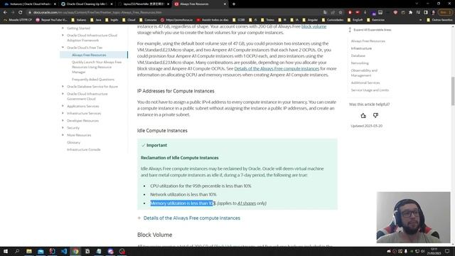
Task: Open the Exercícios bookmarks folder
Action: 375,20
